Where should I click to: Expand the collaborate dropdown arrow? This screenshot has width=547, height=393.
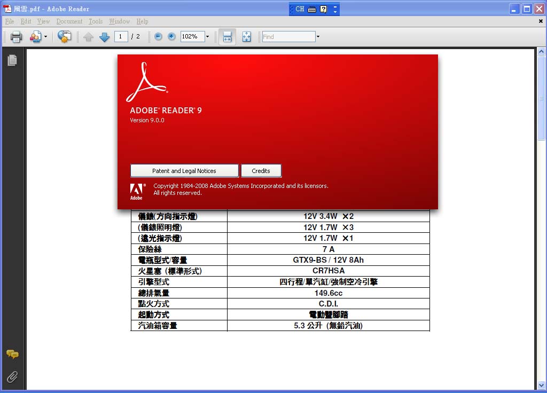(x=45, y=37)
